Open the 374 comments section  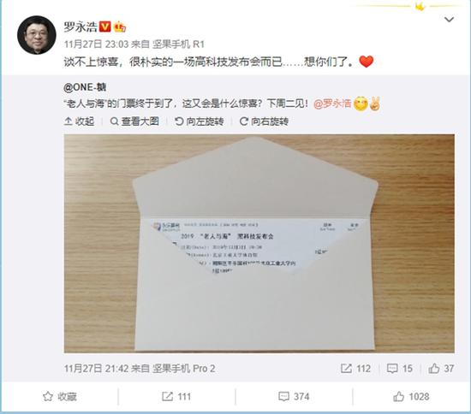294,397
